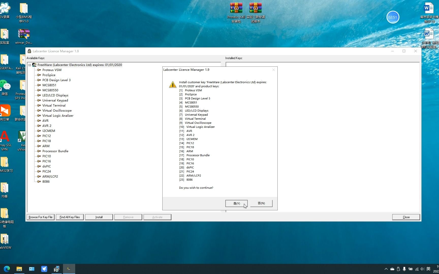The height and width of the screenshot is (274, 439).
Task: Select PCB Design Level 3 key
Action: pos(56,80)
